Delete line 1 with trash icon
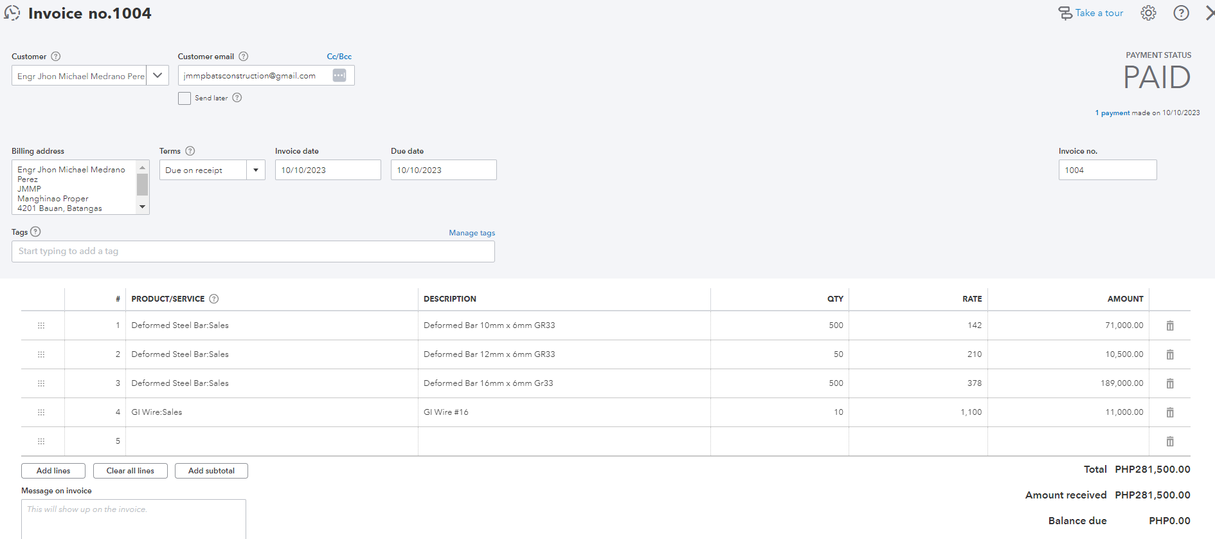The height and width of the screenshot is (539, 1215). click(1170, 325)
